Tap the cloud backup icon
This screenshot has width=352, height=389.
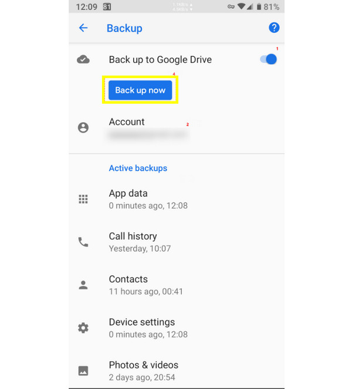(83, 59)
